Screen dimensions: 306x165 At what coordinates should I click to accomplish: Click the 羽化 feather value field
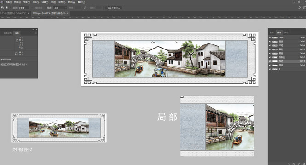click(x=24, y=8)
